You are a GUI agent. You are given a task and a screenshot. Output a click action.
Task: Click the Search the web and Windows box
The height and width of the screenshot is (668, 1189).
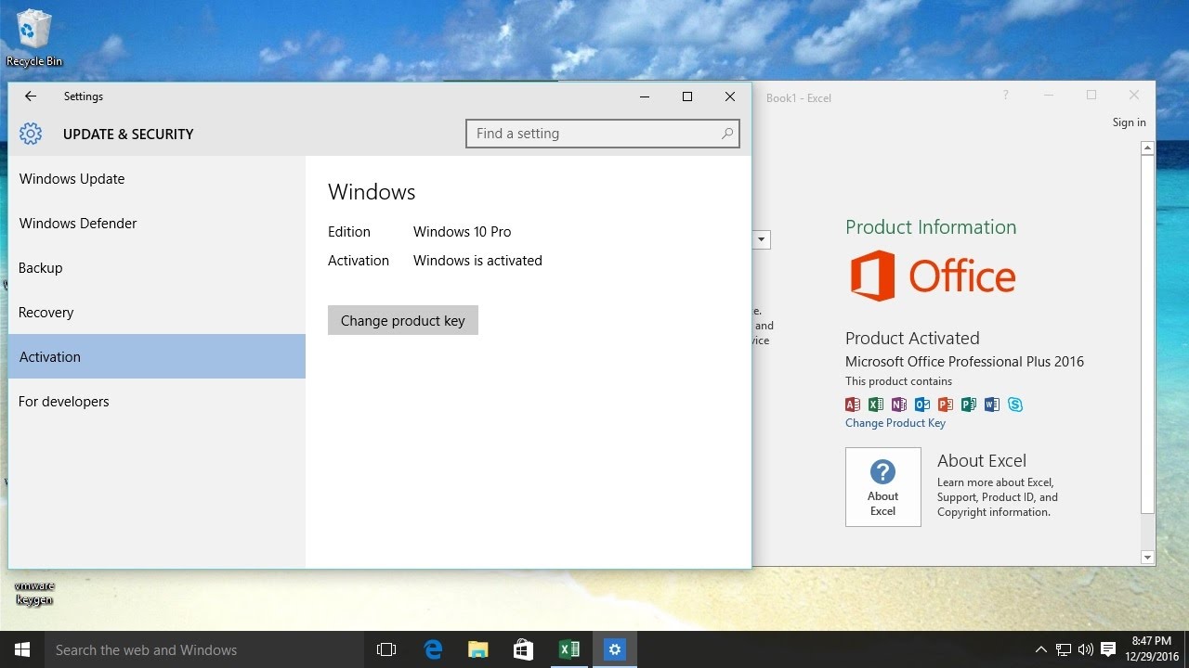tap(203, 649)
